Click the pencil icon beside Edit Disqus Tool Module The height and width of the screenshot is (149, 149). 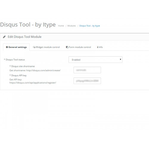click(4, 37)
